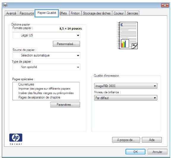
Task: Click the Paramètres... button
Action: click(65, 105)
